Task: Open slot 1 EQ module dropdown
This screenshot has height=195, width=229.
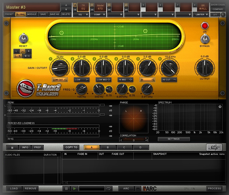Action: click(x=81, y=15)
